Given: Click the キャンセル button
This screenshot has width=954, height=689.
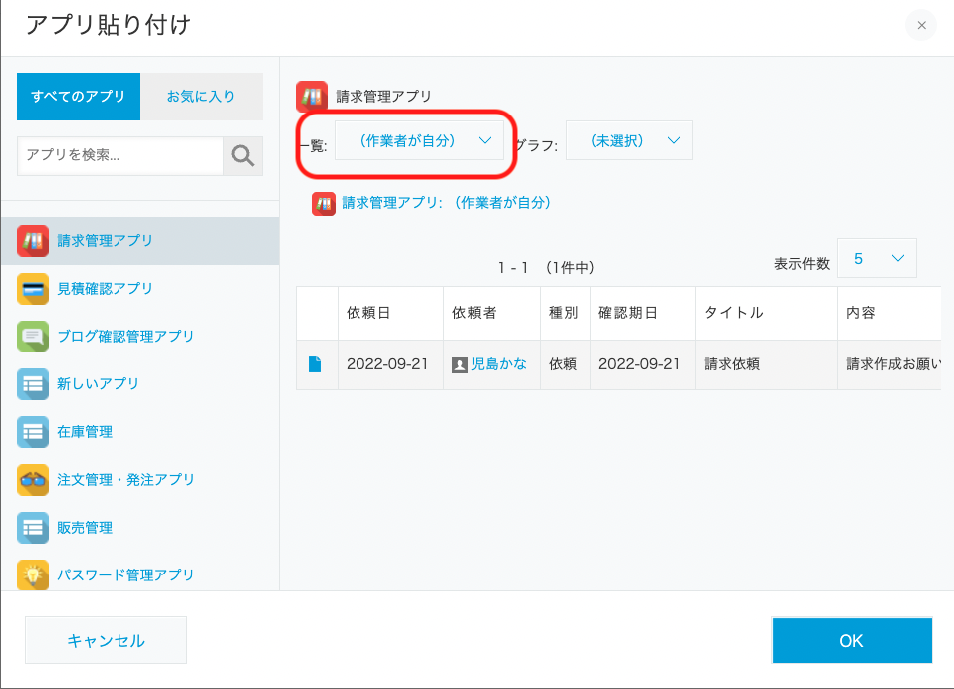Looking at the screenshot, I should [106, 640].
